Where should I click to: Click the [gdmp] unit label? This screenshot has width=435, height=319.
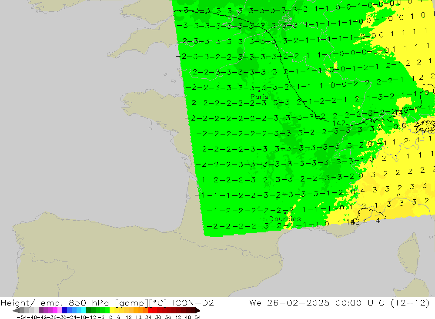(132, 303)
